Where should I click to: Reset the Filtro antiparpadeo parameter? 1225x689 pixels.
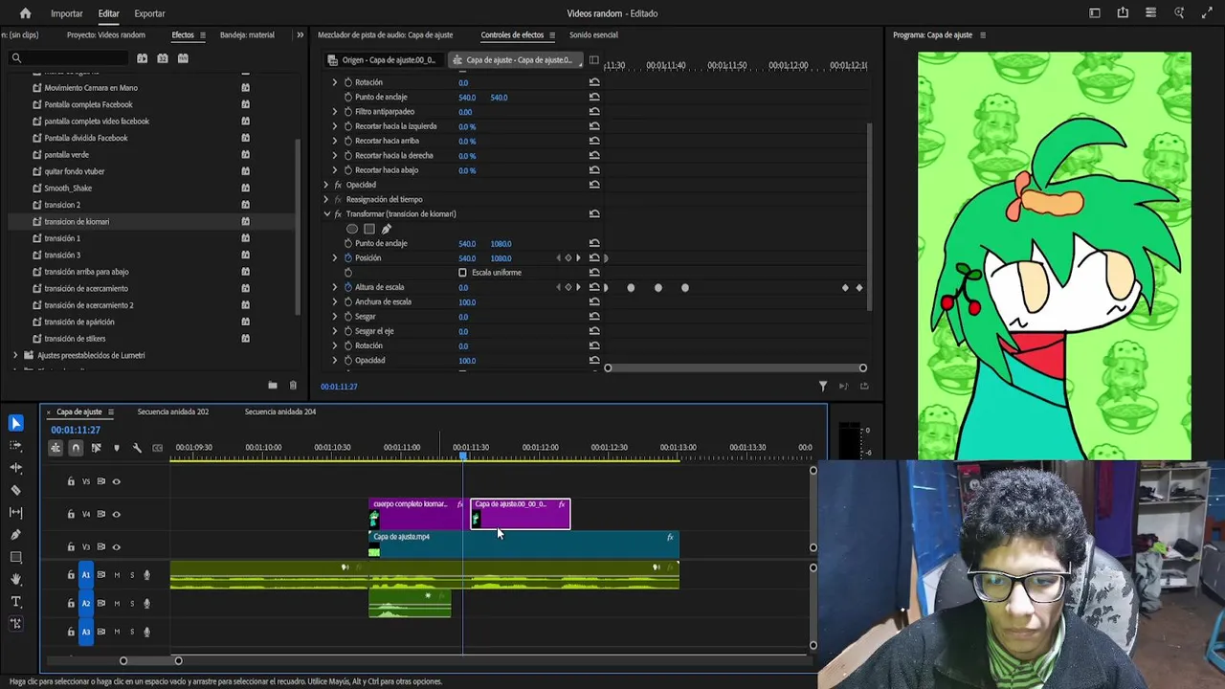[x=594, y=112]
